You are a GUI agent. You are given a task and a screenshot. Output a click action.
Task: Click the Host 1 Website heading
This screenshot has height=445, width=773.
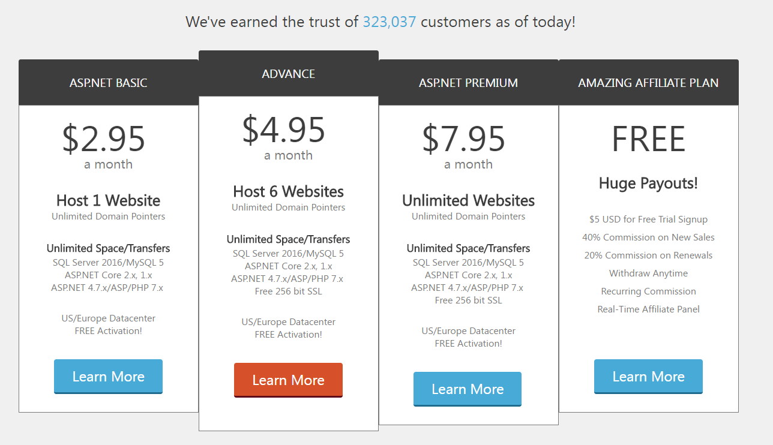pos(108,200)
